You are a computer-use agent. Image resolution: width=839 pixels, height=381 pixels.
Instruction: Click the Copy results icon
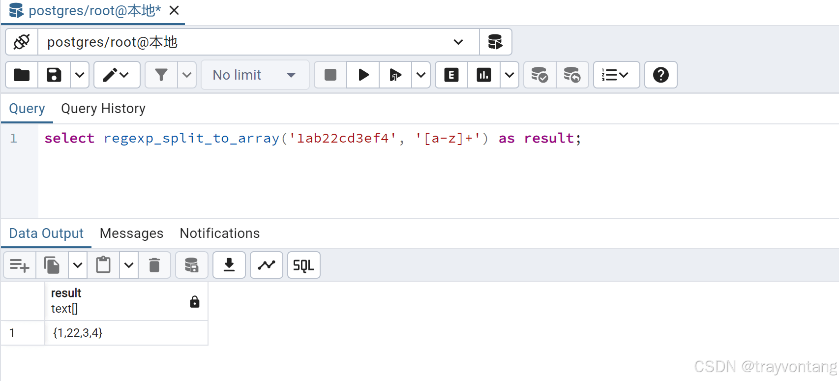tap(52, 265)
